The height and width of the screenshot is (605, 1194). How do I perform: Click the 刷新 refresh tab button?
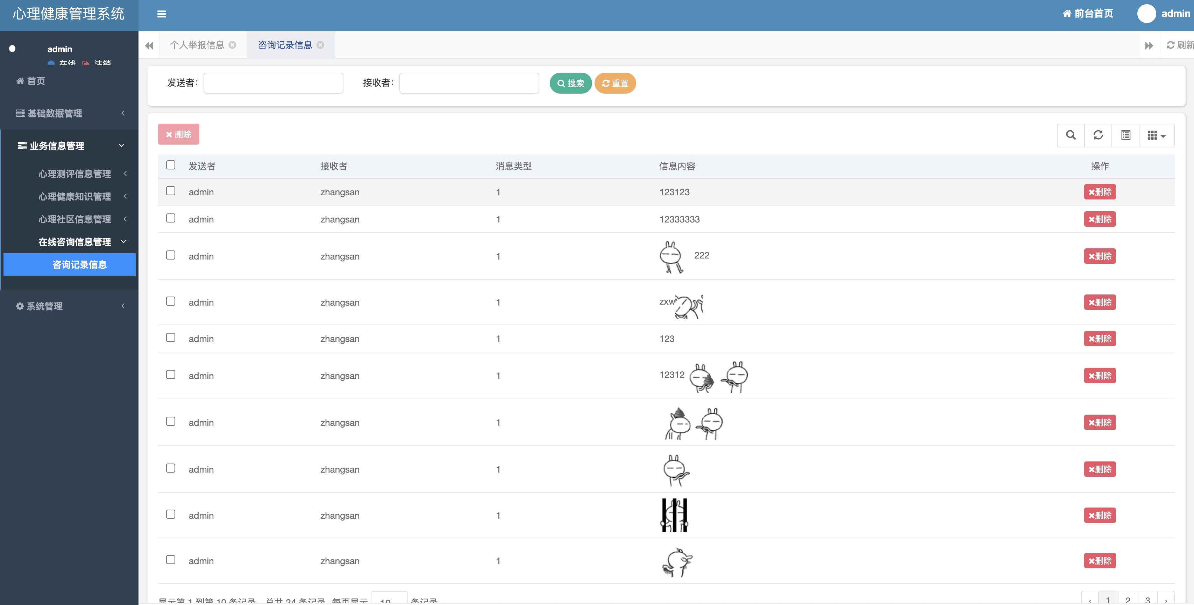coord(1180,45)
